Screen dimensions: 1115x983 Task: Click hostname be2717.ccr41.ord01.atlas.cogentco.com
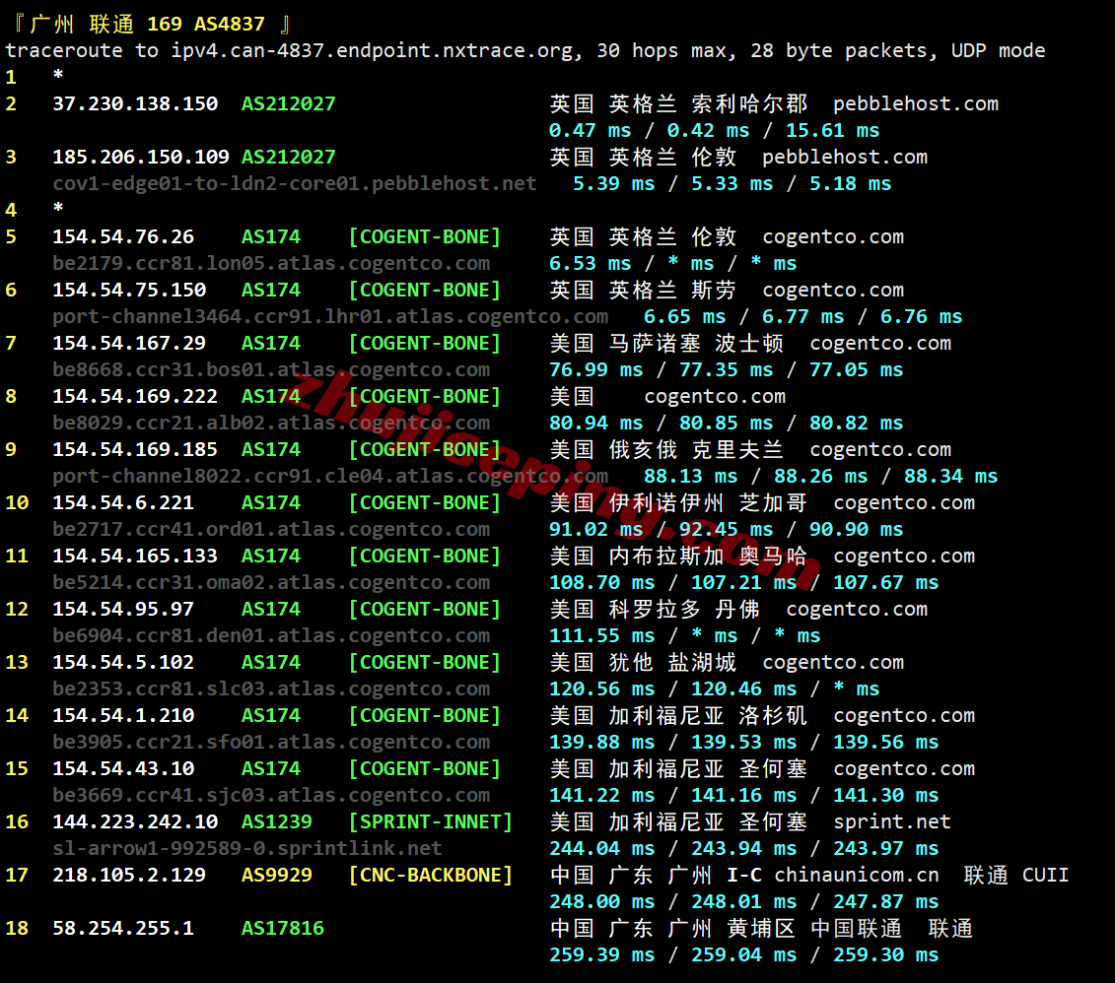click(271, 530)
